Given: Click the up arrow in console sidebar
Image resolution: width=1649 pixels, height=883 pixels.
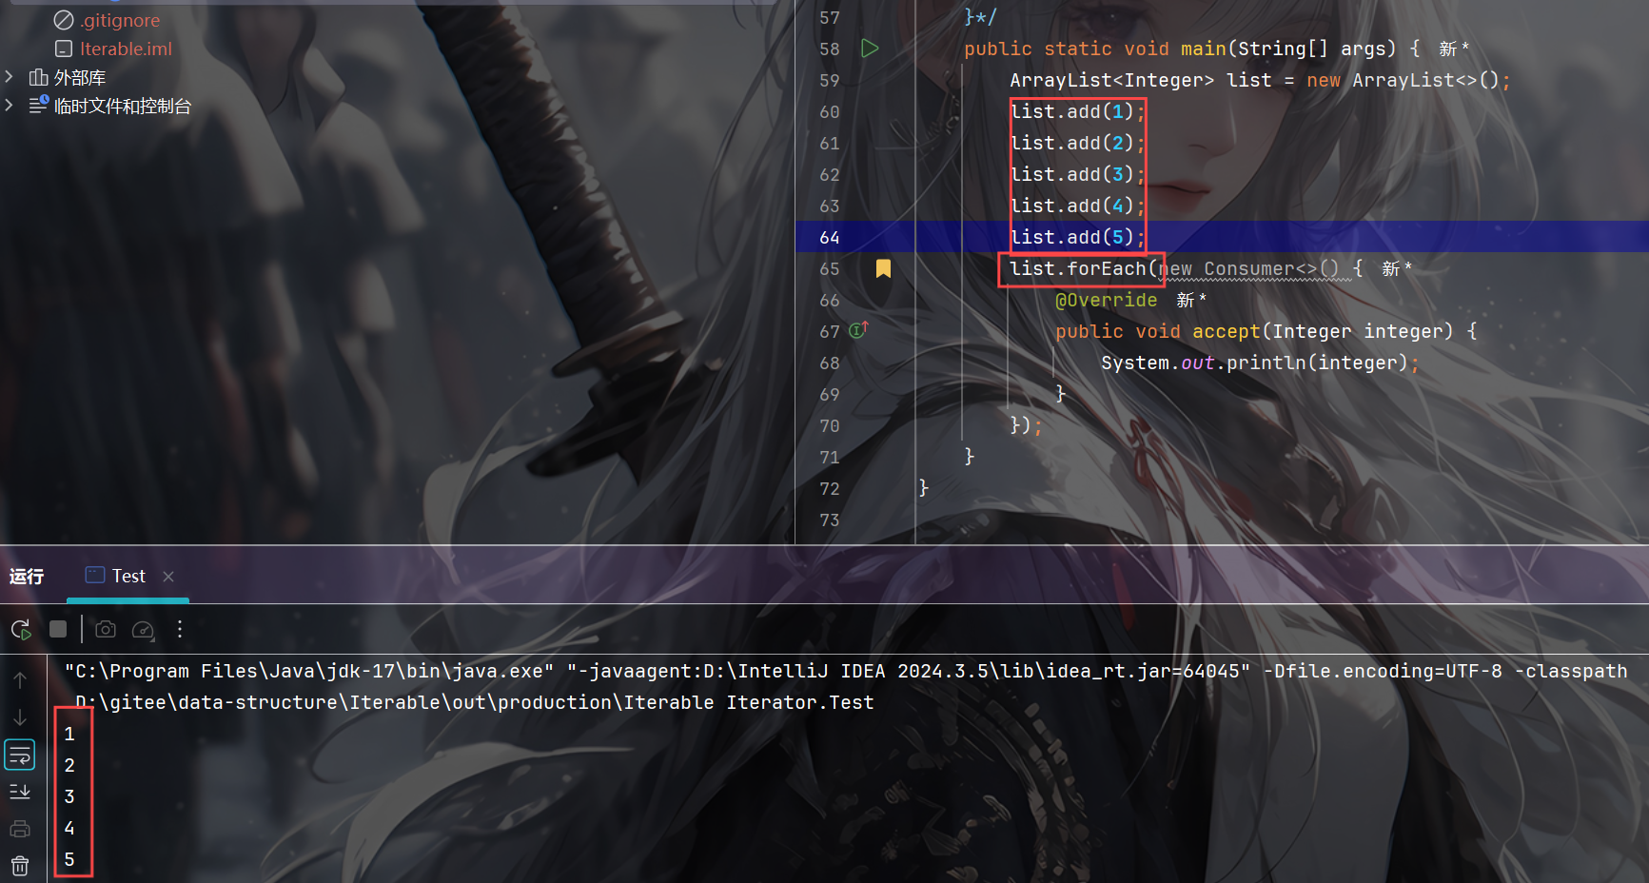Looking at the screenshot, I should pyautogui.click(x=20, y=680).
